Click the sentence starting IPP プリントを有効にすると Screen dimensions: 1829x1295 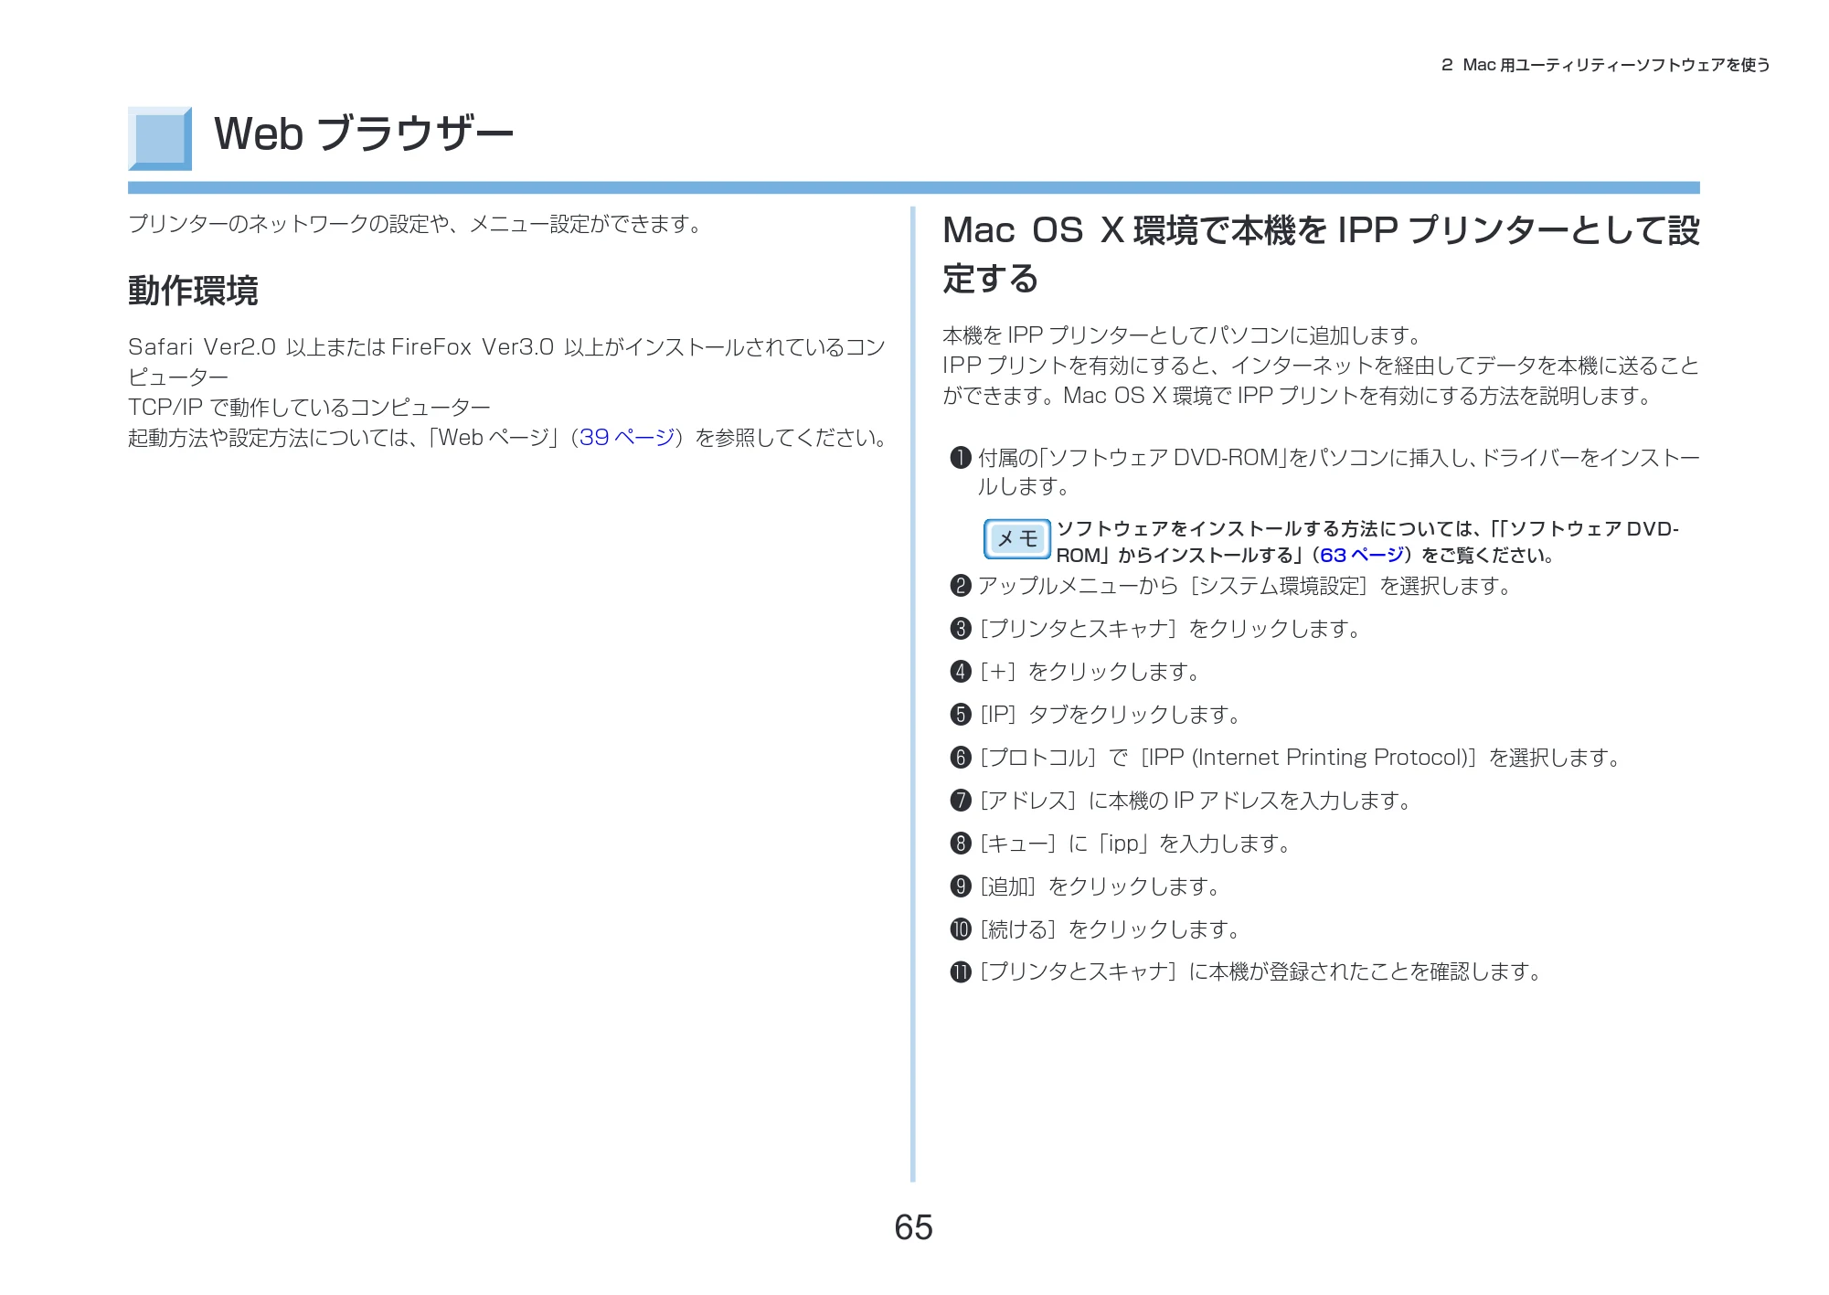tap(1321, 381)
